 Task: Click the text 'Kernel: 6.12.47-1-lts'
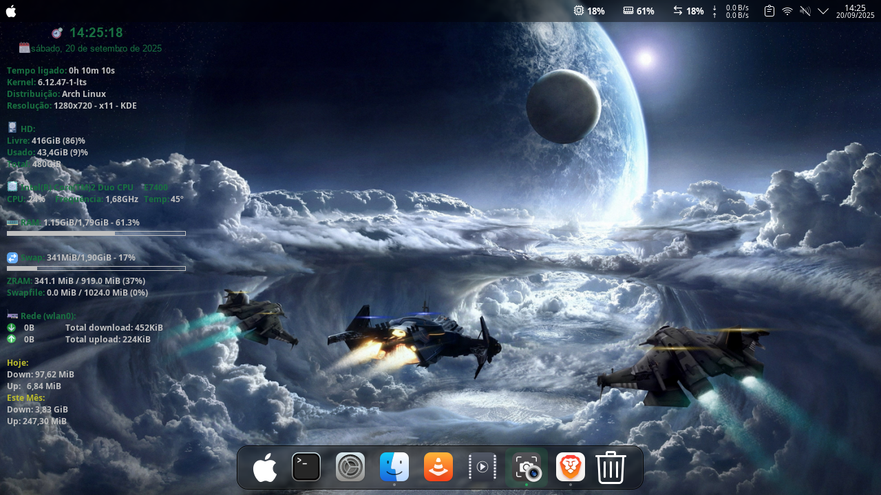(47, 82)
